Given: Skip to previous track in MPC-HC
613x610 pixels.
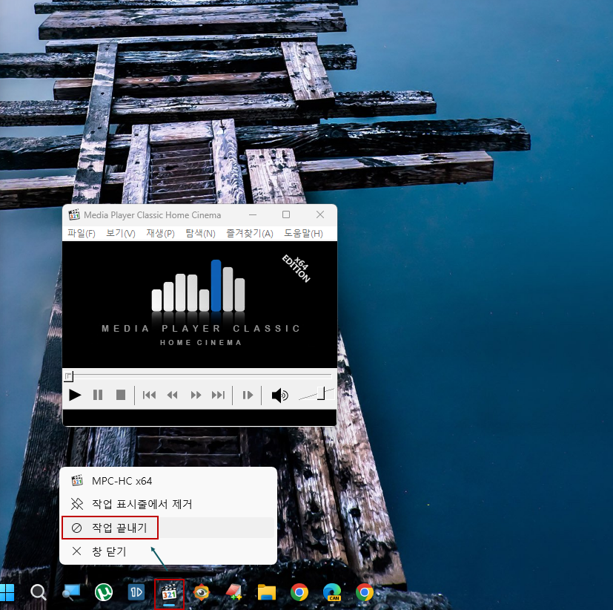Looking at the screenshot, I should [149, 396].
